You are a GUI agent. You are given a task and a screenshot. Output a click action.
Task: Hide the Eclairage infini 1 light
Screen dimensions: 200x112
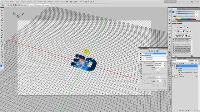click(141, 54)
